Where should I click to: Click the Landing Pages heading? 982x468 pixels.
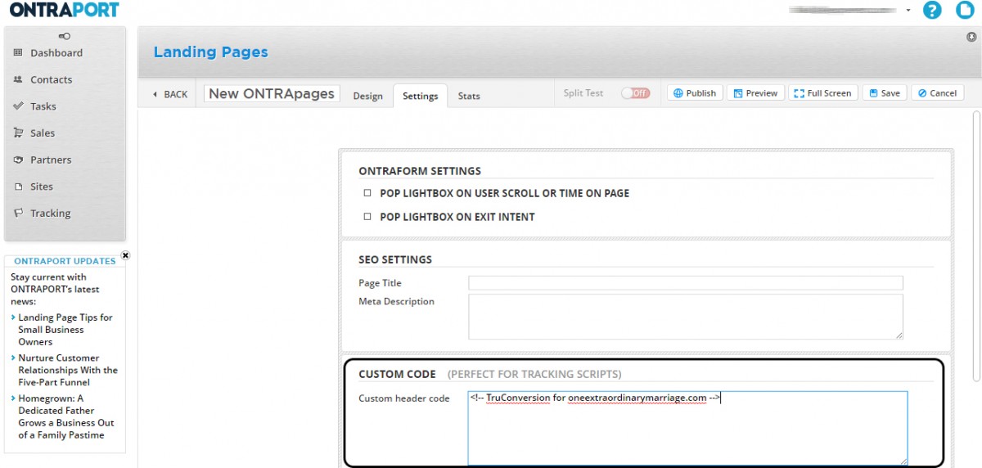coord(210,52)
